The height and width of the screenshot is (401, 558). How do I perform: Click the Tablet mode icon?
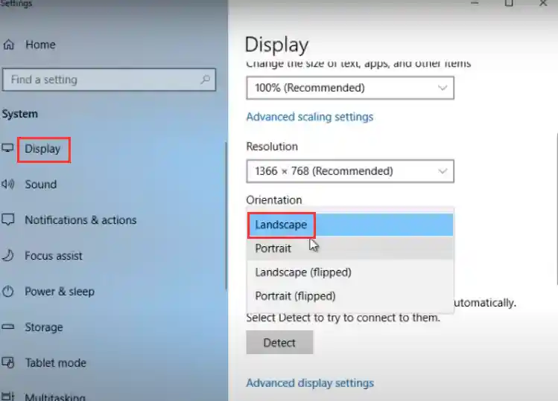pyautogui.click(x=8, y=363)
